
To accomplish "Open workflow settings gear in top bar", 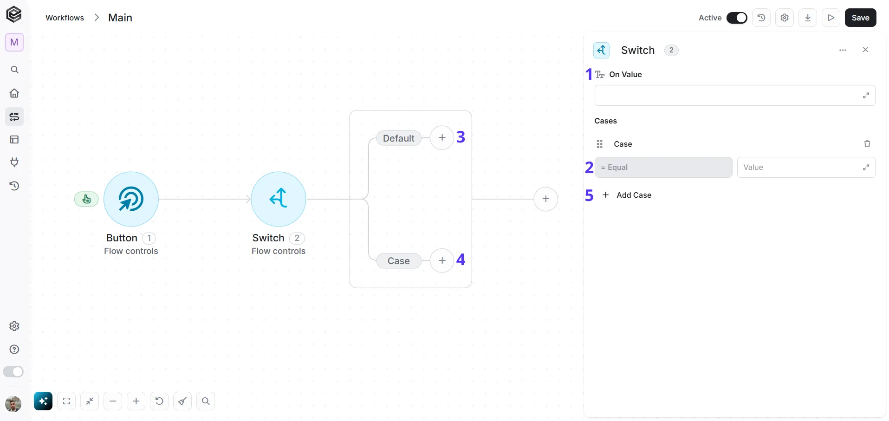I will click(785, 18).
